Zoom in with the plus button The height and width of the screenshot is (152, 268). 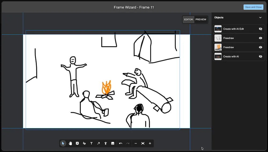click(150, 143)
